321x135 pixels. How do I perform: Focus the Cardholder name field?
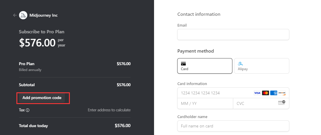[233, 126]
